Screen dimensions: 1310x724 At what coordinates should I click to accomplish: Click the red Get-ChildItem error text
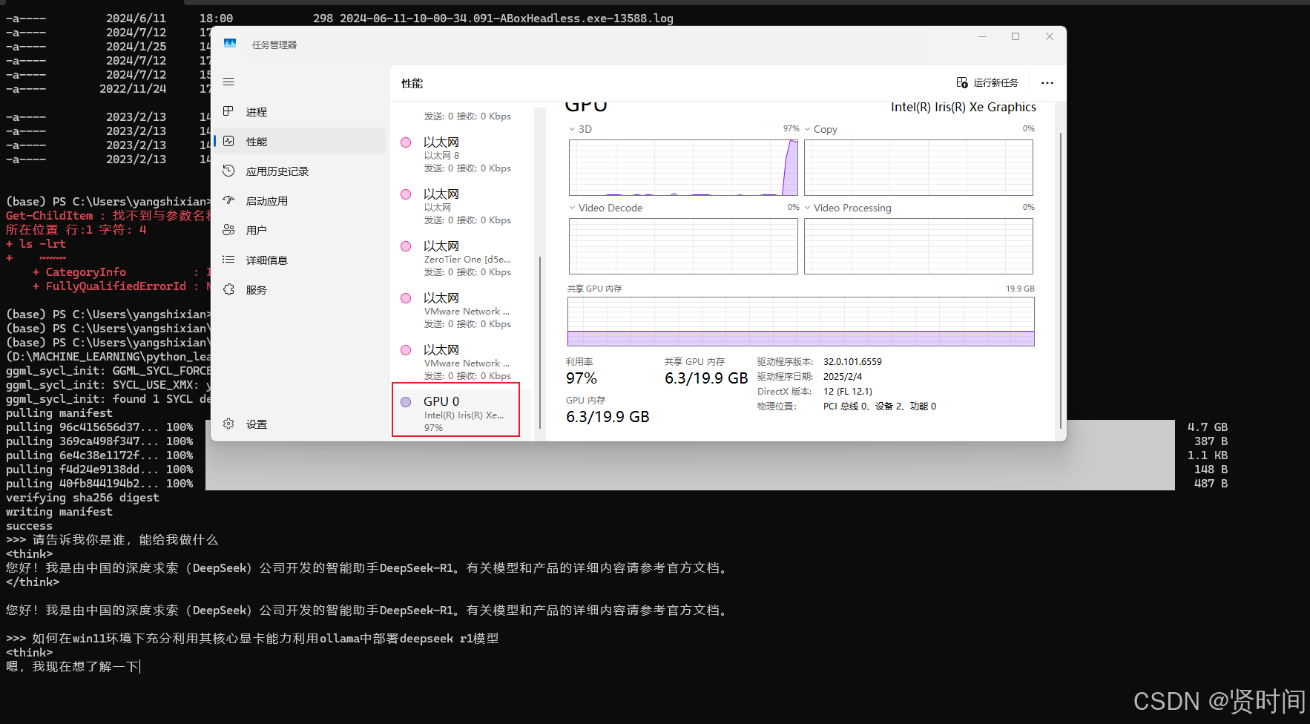[109, 216]
